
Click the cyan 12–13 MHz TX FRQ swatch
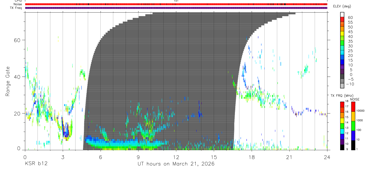pyautogui.click(x=342, y=131)
